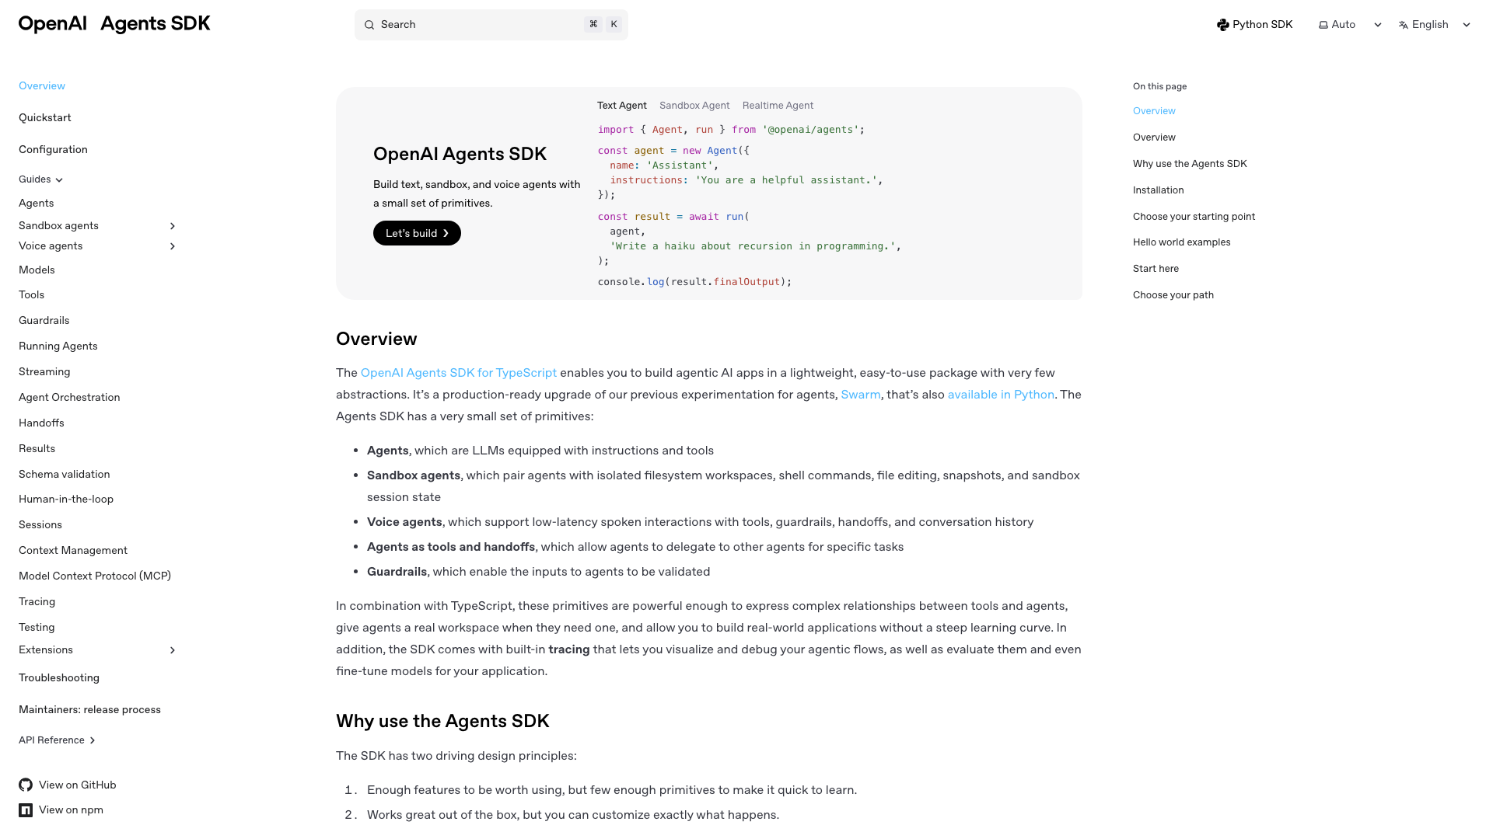
Task: Click the search magnifier icon
Action: point(369,25)
